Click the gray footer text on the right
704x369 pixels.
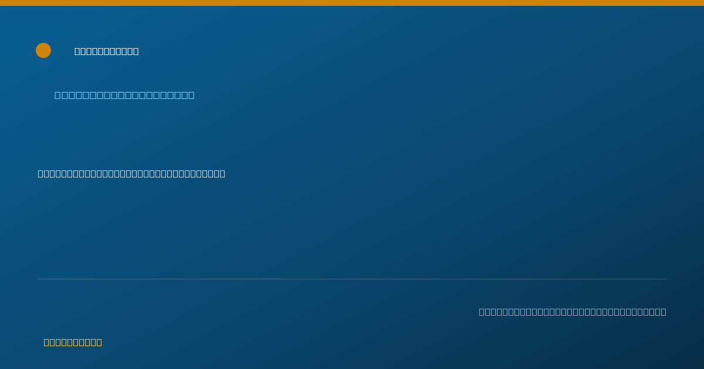(573, 312)
